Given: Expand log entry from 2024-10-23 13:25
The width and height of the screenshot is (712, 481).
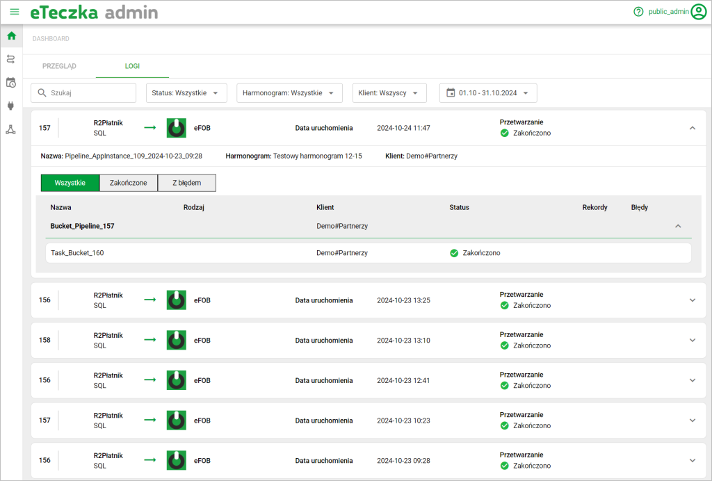Looking at the screenshot, I should (693, 300).
